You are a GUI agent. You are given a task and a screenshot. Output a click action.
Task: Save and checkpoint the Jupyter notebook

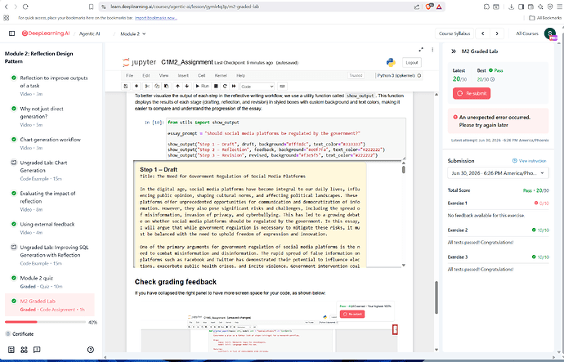click(126, 87)
